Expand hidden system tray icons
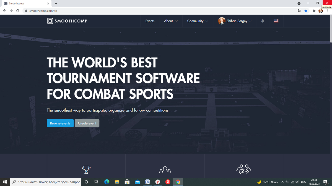This screenshot has height=186, width=332. tap(282, 182)
